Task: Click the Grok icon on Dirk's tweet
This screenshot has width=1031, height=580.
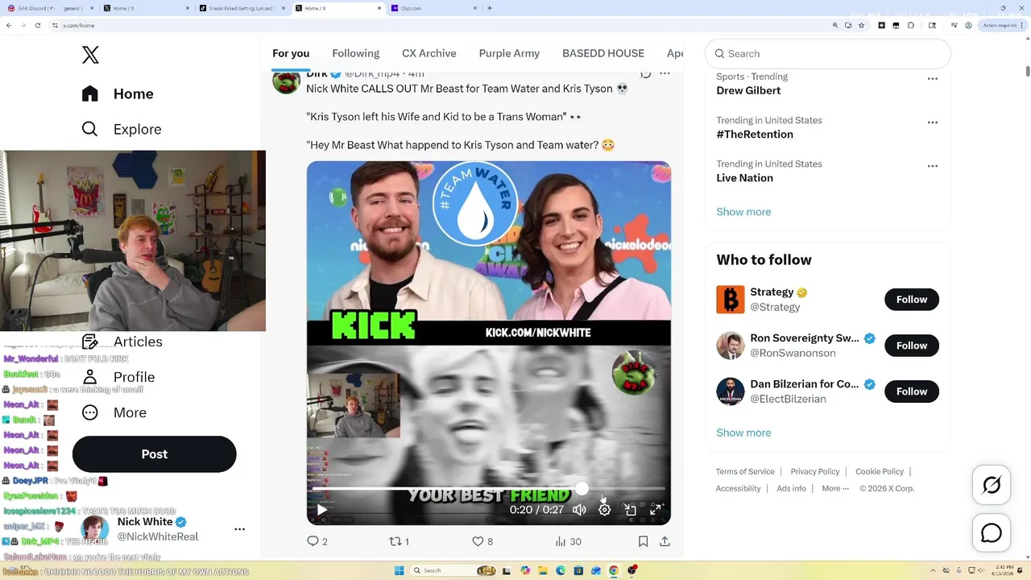Action: click(645, 73)
